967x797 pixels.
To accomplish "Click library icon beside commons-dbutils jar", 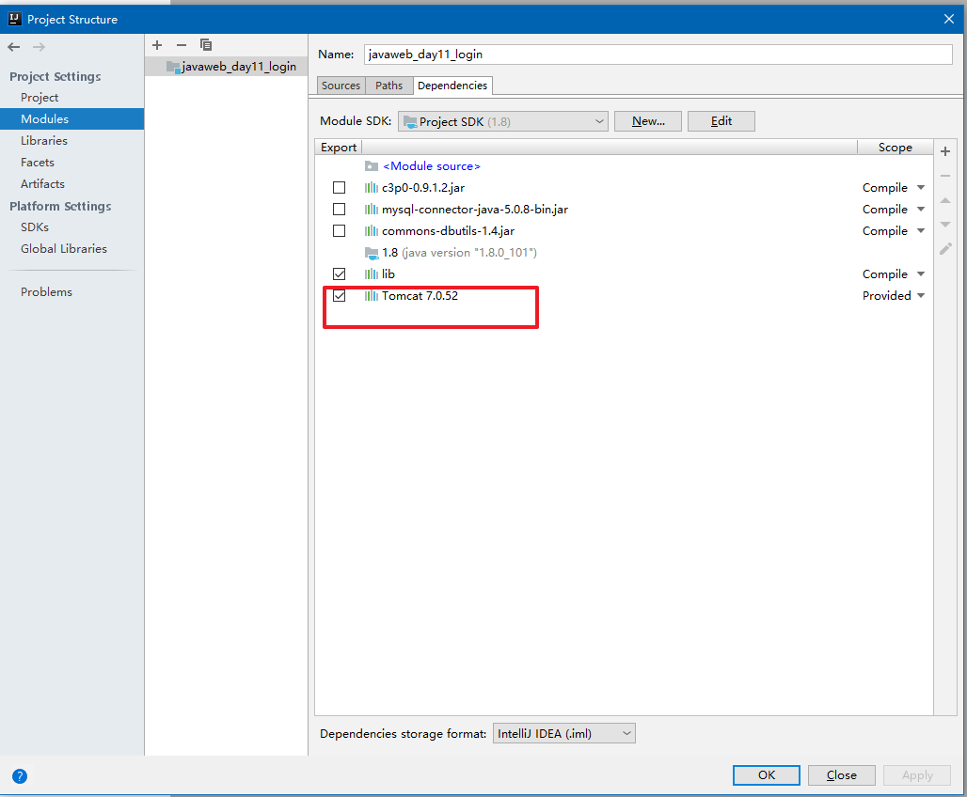I will click(x=372, y=231).
